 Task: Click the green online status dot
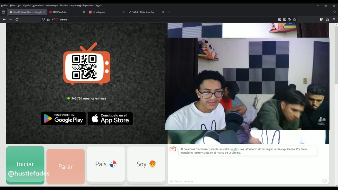[69, 98]
